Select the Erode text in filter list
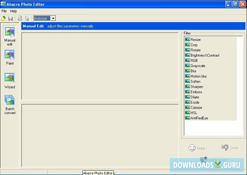247x175 pixels. [x=195, y=102]
